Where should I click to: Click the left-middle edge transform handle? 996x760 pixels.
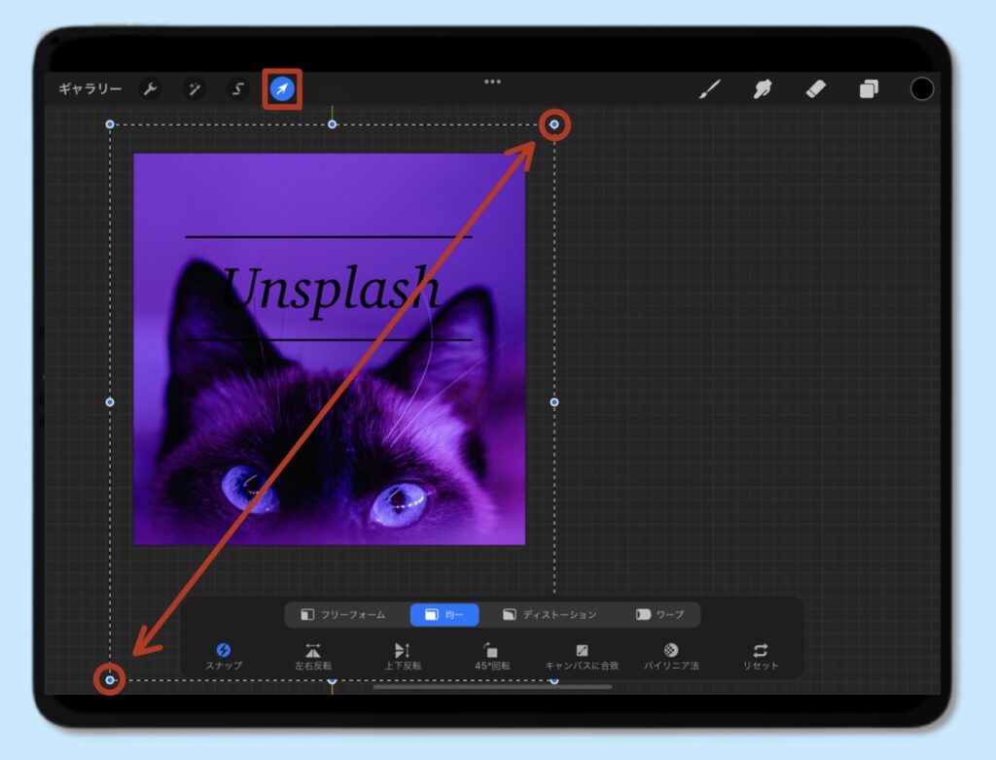pos(110,402)
